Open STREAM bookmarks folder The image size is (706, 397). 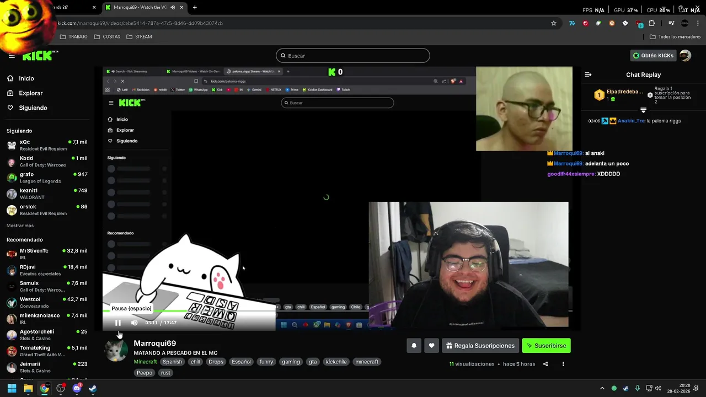click(139, 36)
